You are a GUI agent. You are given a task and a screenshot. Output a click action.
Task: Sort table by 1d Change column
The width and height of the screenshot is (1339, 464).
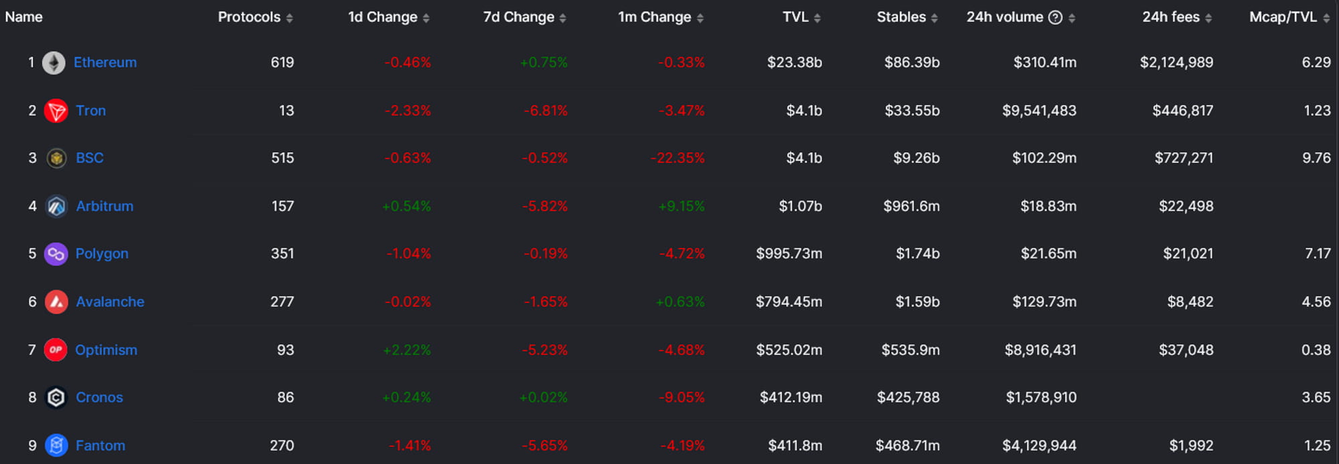click(x=388, y=17)
